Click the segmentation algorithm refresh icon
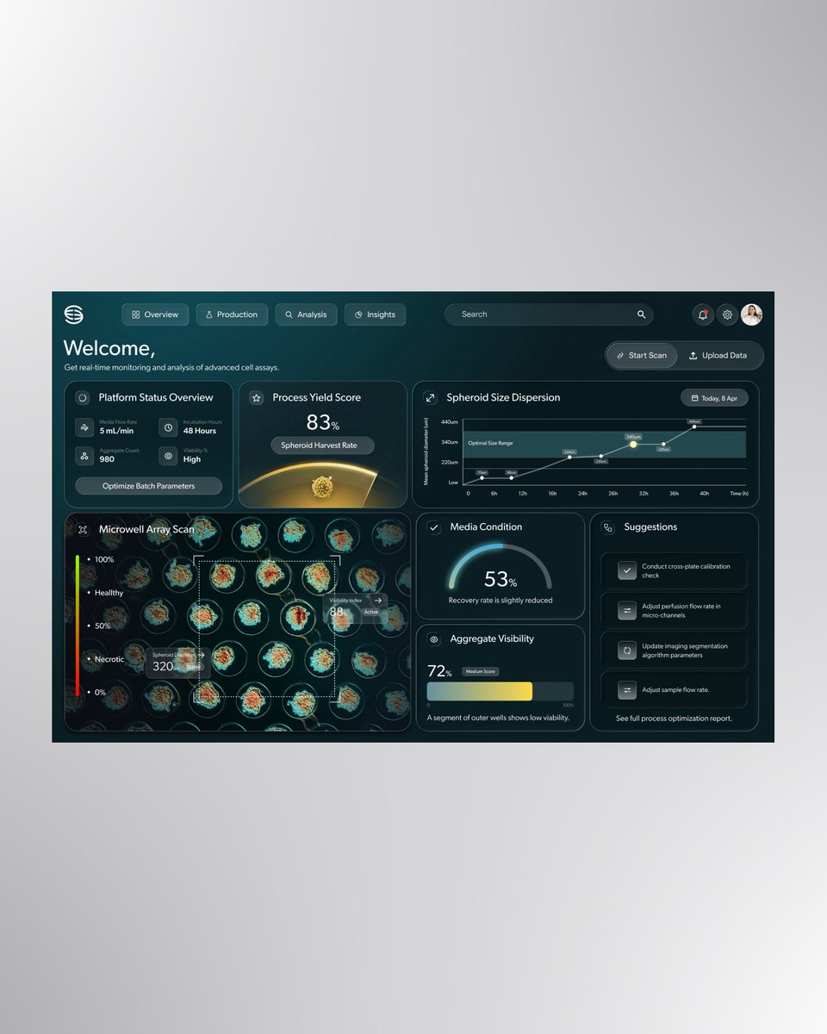The image size is (827, 1034). coord(627,651)
